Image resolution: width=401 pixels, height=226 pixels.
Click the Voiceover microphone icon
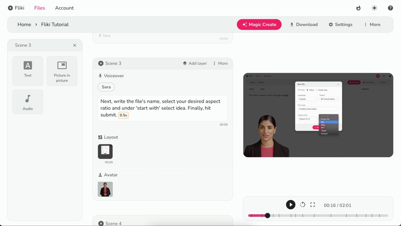[x=100, y=76]
